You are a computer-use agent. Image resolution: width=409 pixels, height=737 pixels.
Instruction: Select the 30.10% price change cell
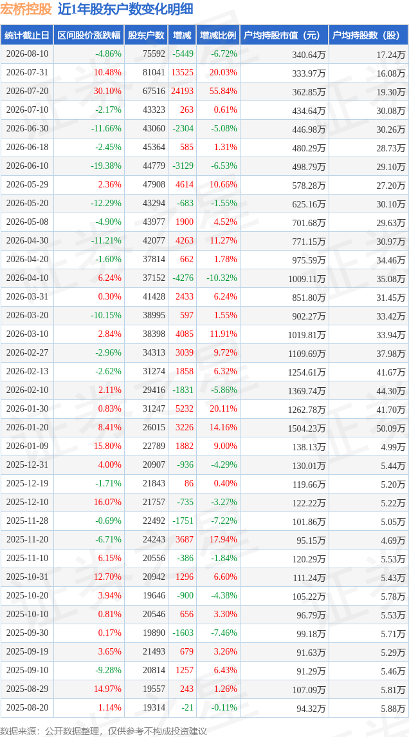tap(108, 91)
